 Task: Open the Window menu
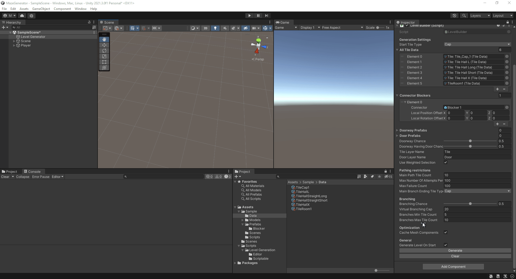[x=81, y=9]
